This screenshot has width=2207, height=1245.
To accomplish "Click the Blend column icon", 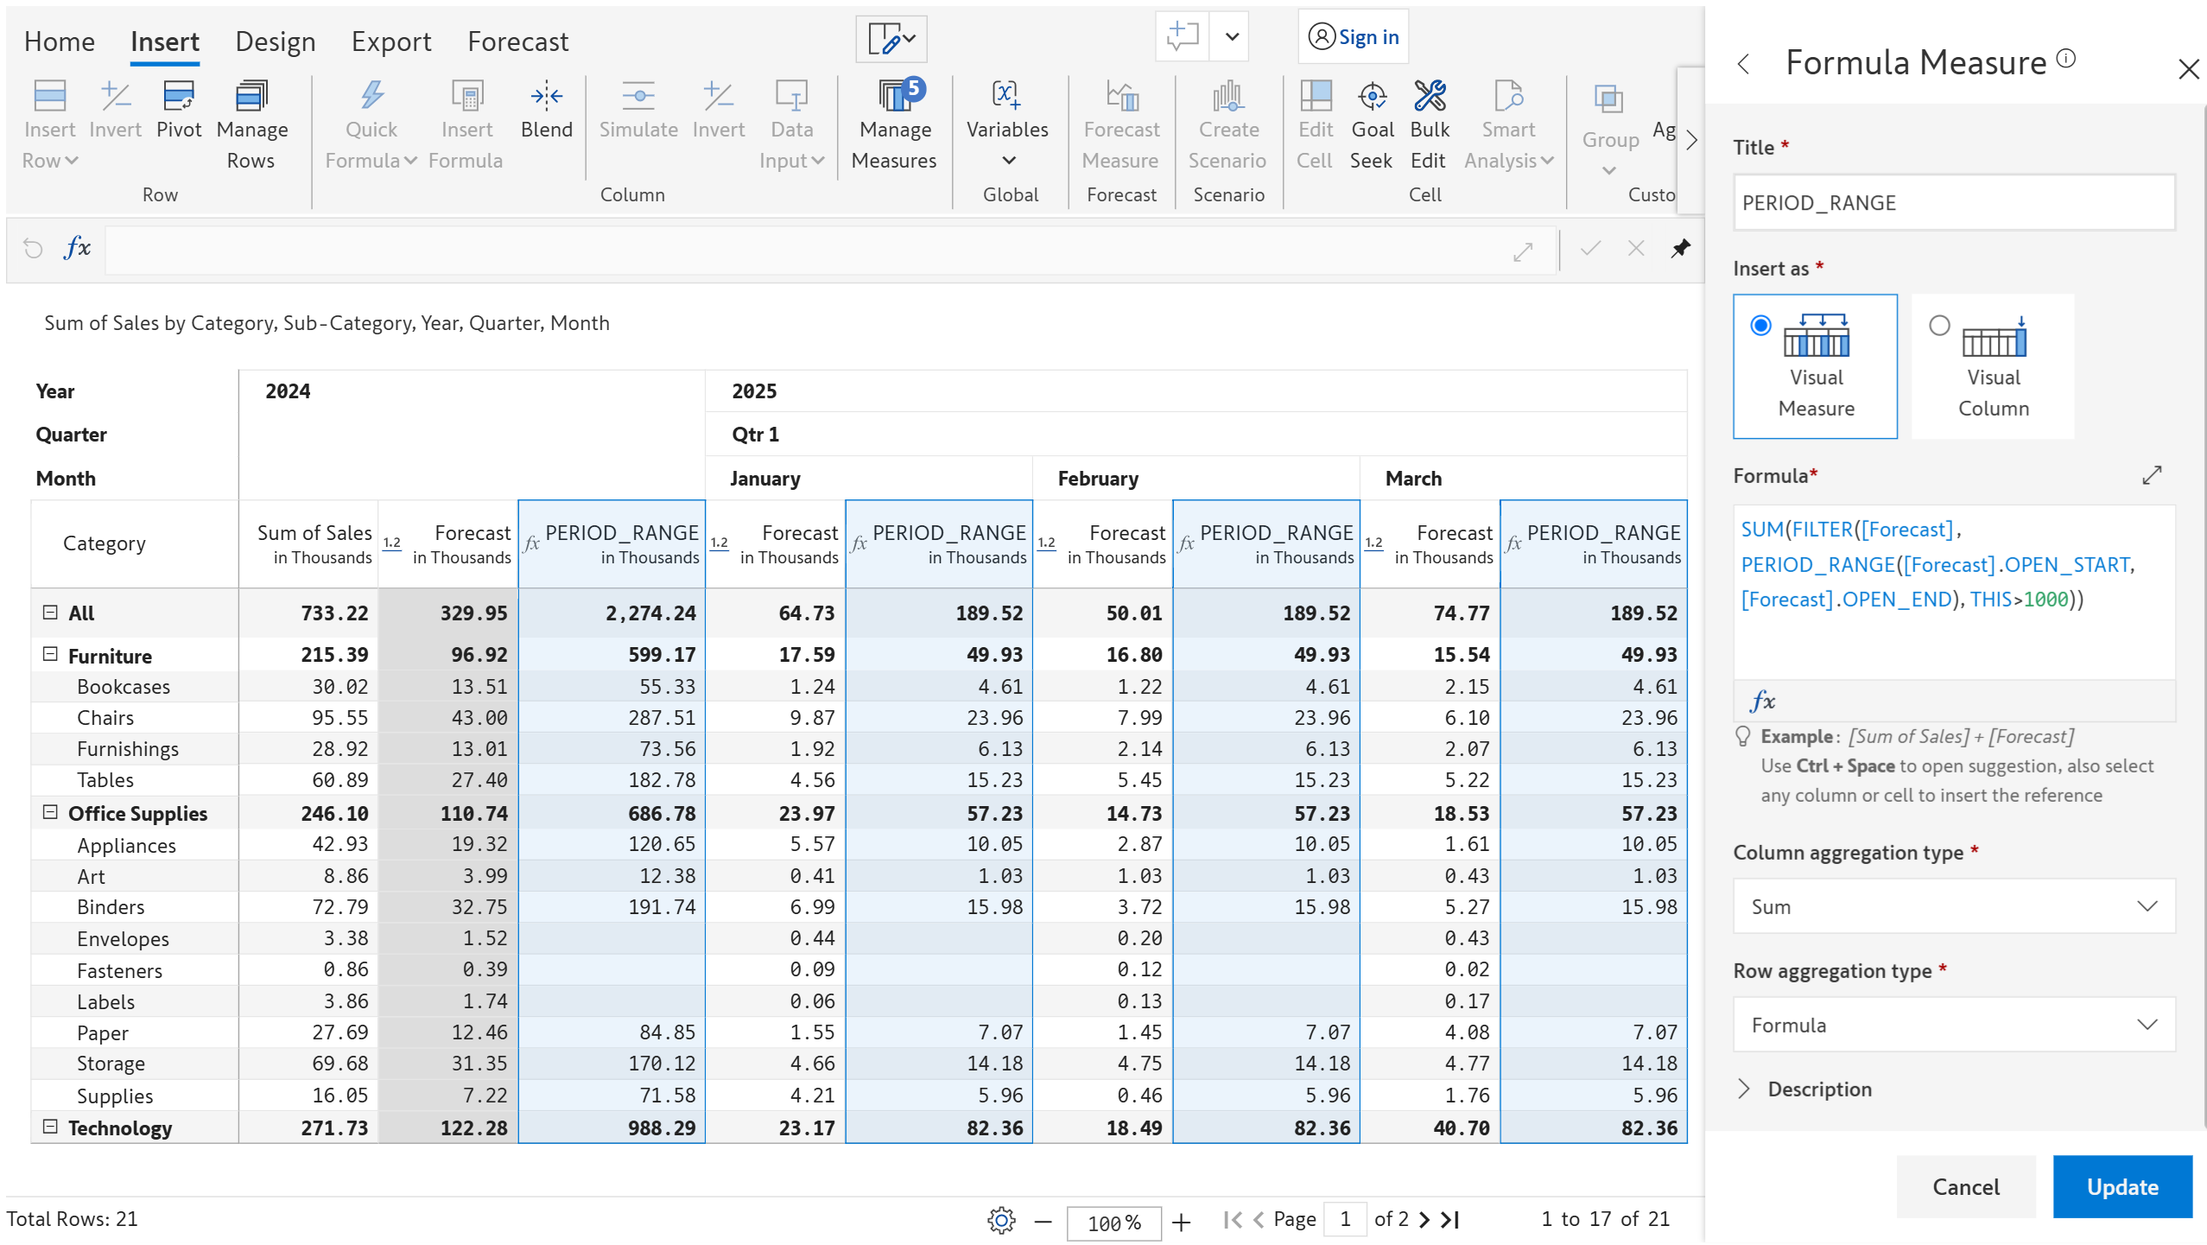I will [546, 97].
